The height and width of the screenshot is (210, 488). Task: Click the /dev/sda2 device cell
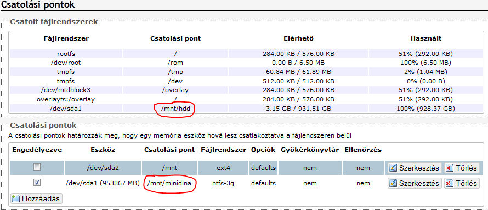point(103,168)
